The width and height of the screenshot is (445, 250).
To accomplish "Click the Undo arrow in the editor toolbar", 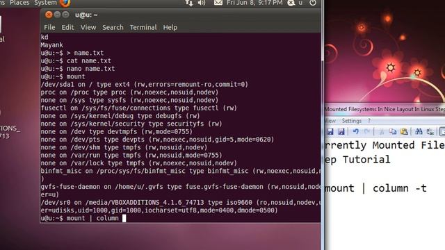I will (355, 131).
